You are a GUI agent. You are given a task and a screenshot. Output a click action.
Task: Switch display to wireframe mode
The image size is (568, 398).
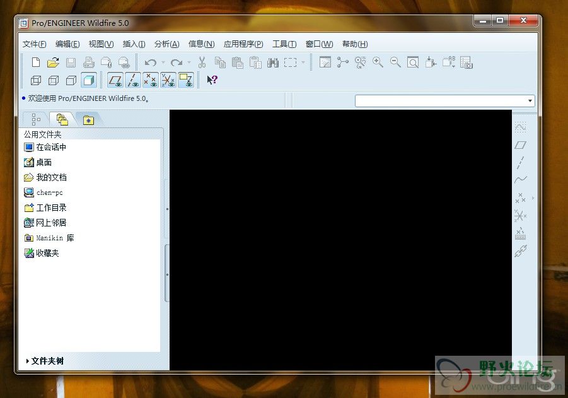click(x=36, y=80)
